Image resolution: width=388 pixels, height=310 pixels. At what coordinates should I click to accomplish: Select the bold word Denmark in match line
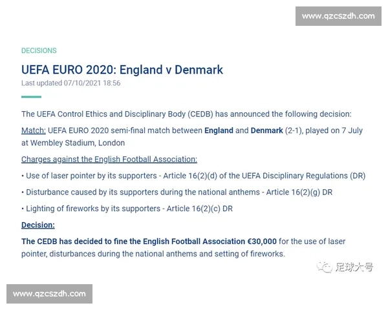pyautogui.click(x=266, y=130)
